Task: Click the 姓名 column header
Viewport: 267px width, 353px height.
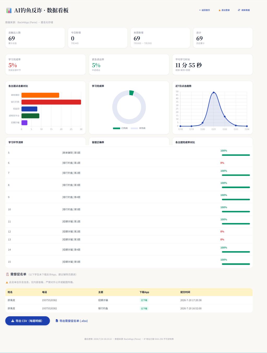Action: [10, 292]
